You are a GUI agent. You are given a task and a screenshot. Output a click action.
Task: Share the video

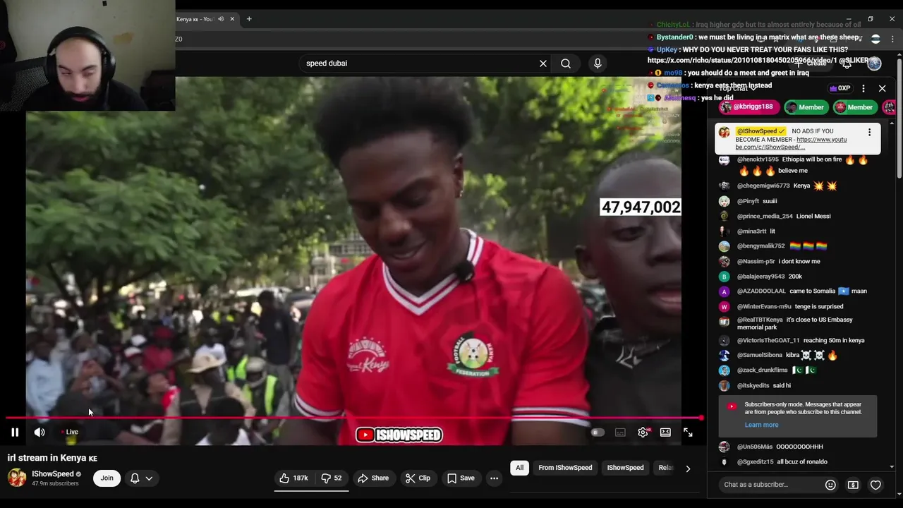pyautogui.click(x=373, y=478)
